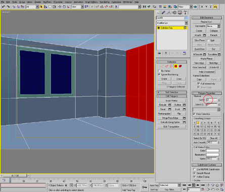Viewport: 225px width, 192px height.
Task: Open the Hierarchy command panel tab
Action: 169,13
